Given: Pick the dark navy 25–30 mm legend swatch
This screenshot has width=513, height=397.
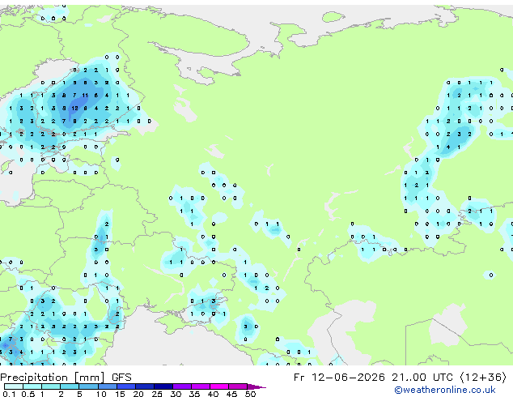Looking at the screenshot, I should tap(163, 386).
